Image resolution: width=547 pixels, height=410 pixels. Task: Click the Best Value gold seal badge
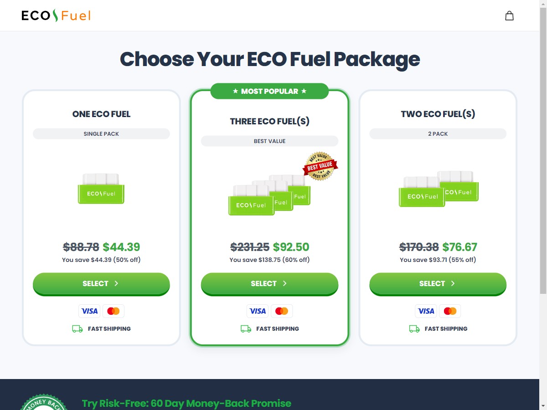(x=320, y=166)
